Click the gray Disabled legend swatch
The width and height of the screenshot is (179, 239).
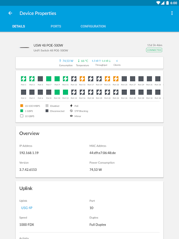pyautogui.click(x=47, y=105)
